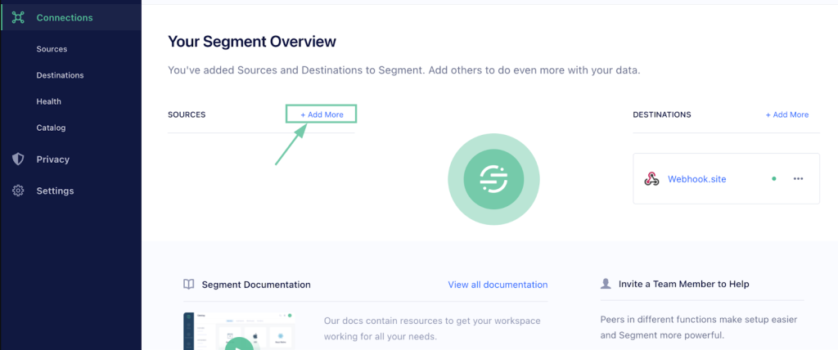Viewport: 838px width, 350px height.
Task: Open the Health page in sidebar
Action: 48,101
